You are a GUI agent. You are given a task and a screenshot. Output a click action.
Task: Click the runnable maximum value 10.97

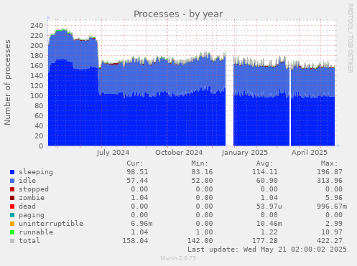point(332,232)
